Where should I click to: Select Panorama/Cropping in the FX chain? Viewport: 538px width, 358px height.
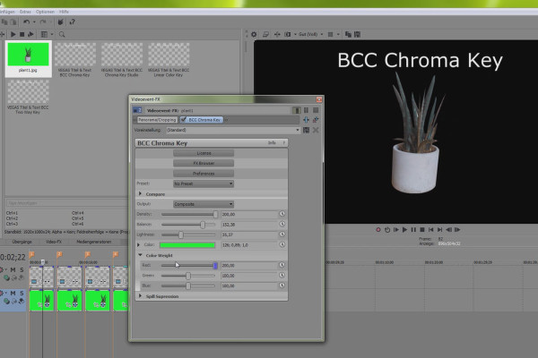[x=157, y=120]
